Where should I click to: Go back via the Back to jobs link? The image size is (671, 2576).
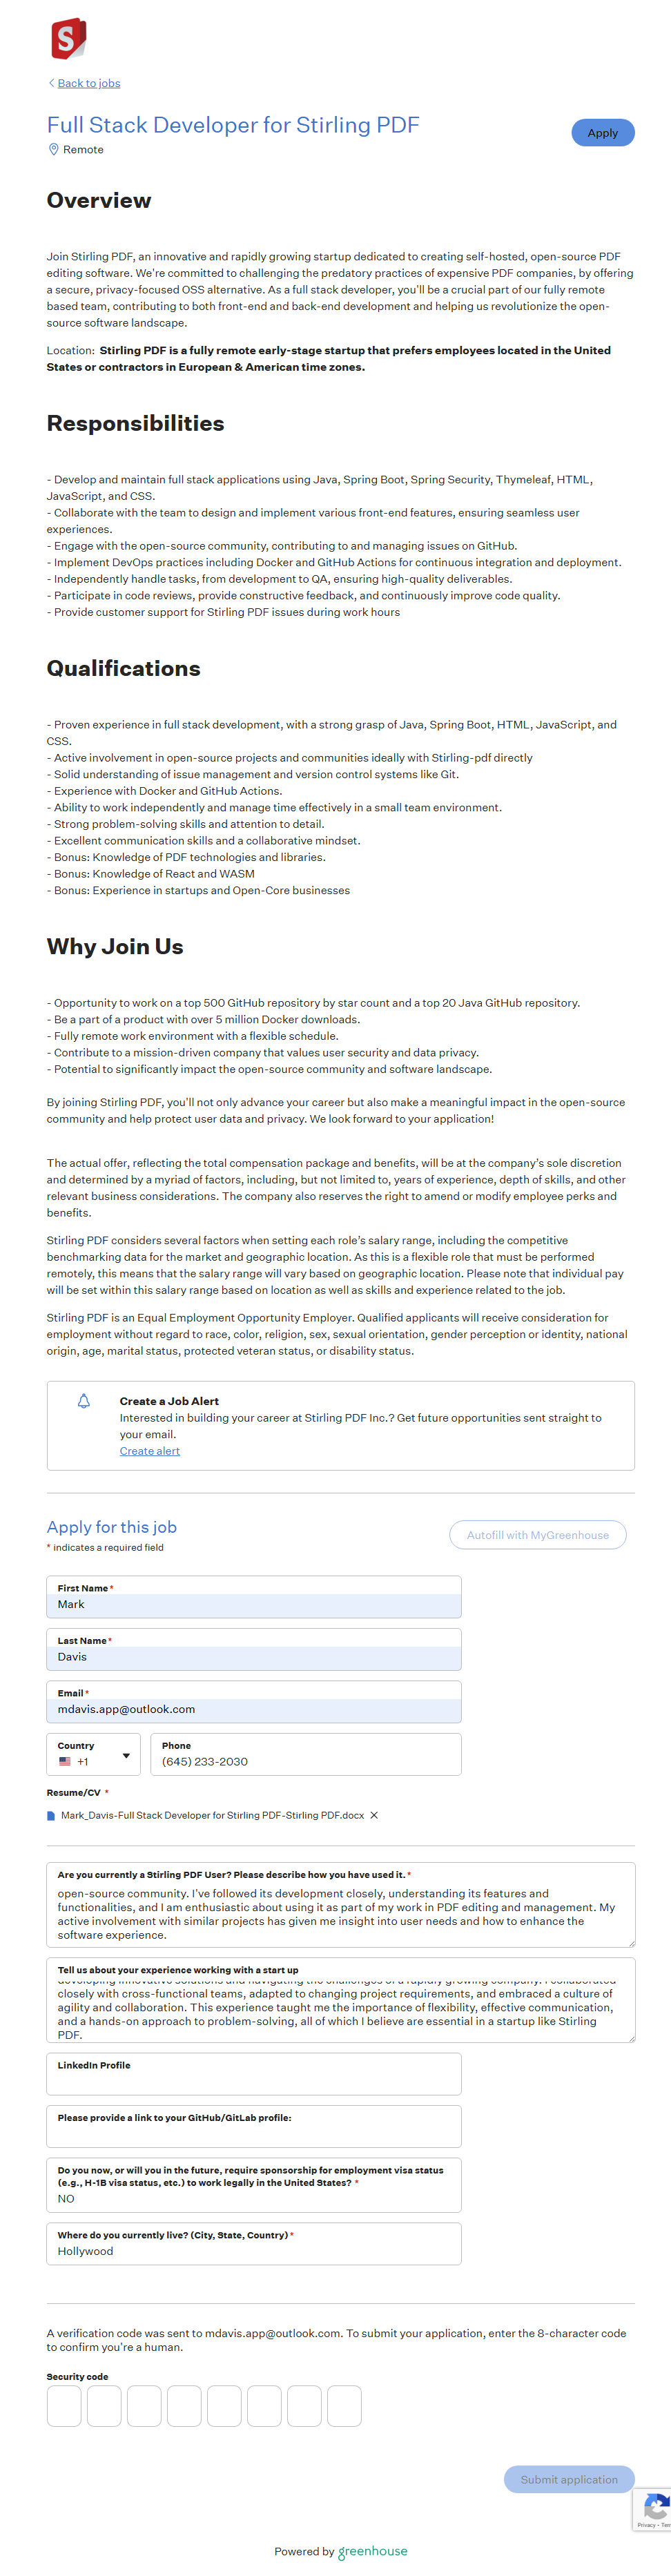click(x=88, y=83)
